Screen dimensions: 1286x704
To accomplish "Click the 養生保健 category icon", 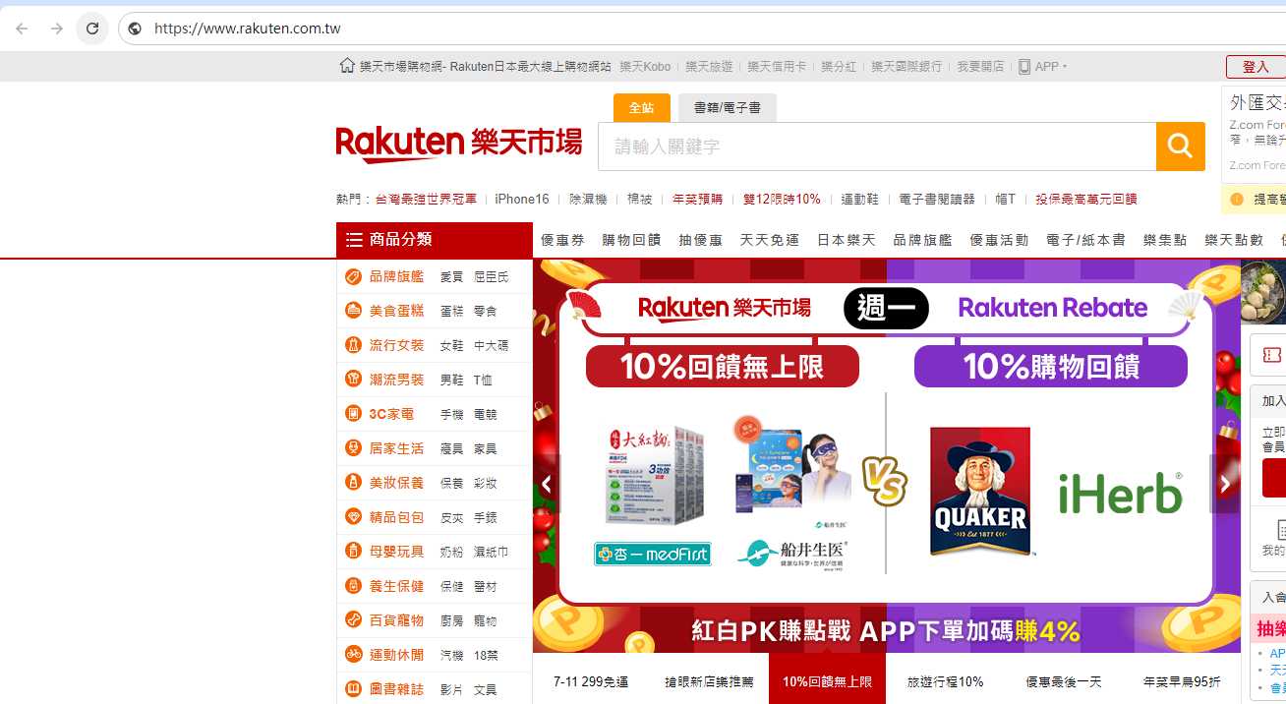I will [x=354, y=586].
